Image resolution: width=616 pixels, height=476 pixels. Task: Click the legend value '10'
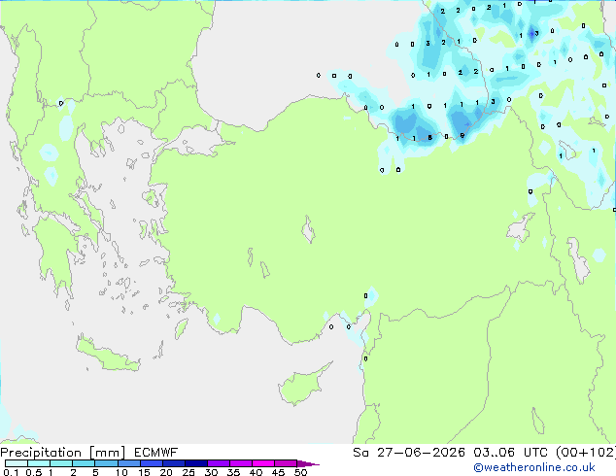tap(121, 472)
